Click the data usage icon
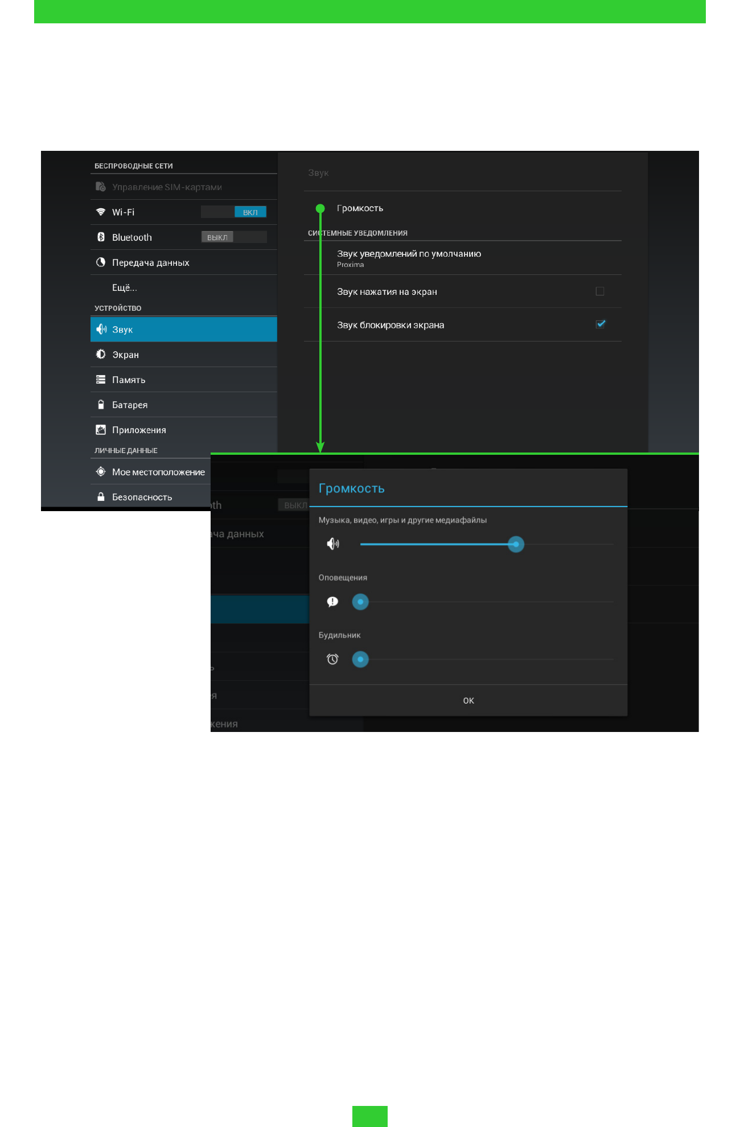This screenshot has height=1127, width=740. click(101, 262)
